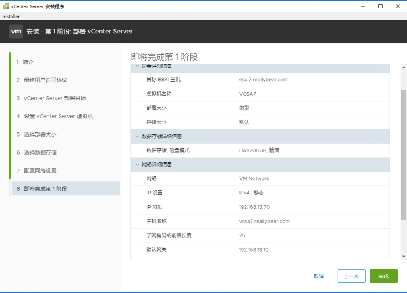Image resolution: width=407 pixels, height=293 pixels.
Task: Open the Installer menu
Action: pyautogui.click(x=11, y=16)
